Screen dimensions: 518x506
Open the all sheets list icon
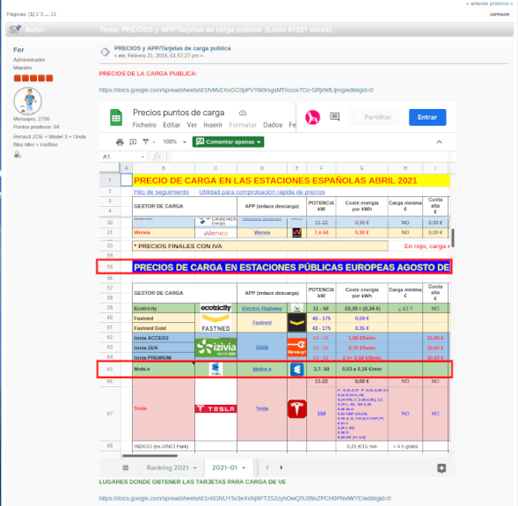(126, 467)
